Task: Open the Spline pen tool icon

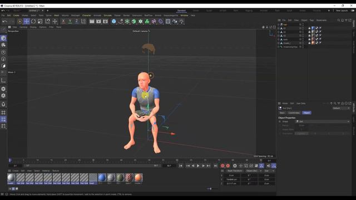Action: 121,21
